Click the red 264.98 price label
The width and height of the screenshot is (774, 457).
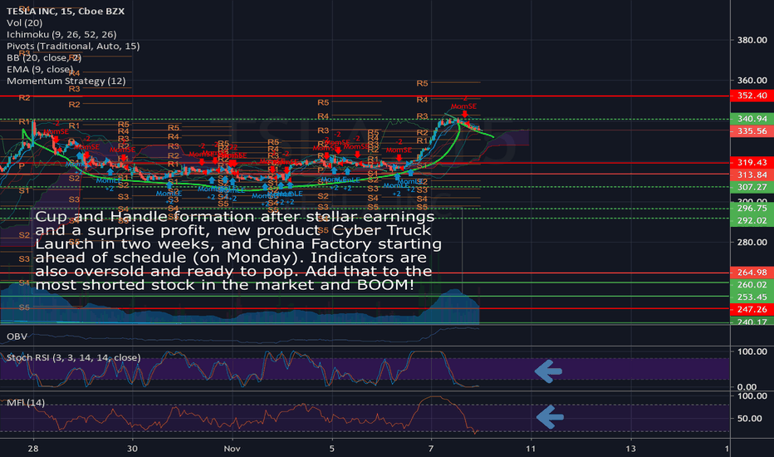[752, 273]
